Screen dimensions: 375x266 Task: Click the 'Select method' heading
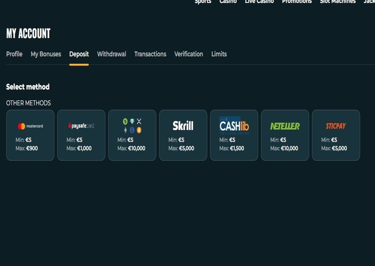click(x=28, y=87)
